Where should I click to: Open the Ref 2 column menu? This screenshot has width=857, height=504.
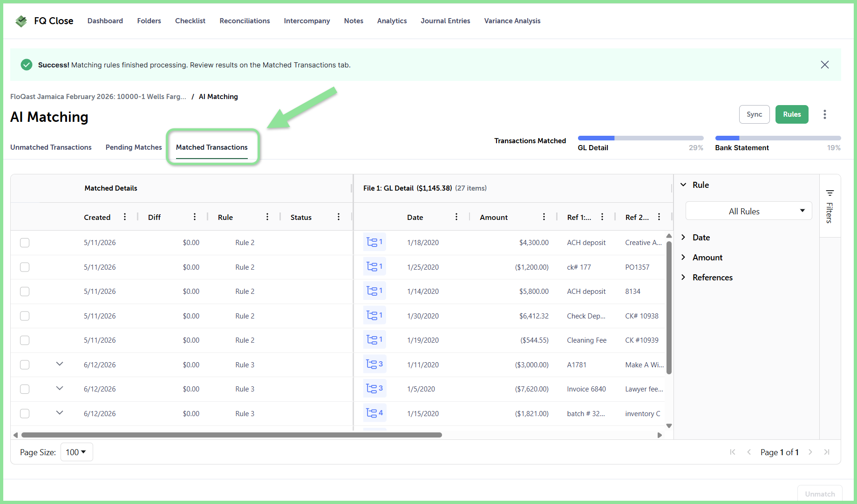coord(659,217)
